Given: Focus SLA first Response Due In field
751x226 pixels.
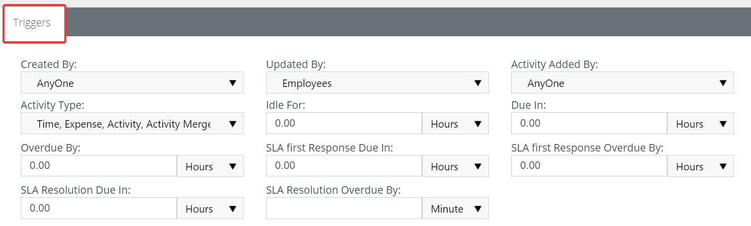Looking at the screenshot, I should click(x=344, y=166).
